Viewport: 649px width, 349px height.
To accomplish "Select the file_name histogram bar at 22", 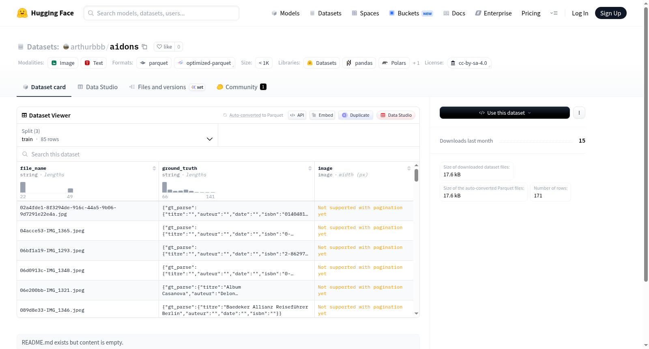I will (23, 187).
